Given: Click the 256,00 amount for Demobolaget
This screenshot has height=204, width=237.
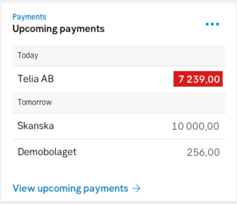Looking at the screenshot, I should [x=203, y=152].
